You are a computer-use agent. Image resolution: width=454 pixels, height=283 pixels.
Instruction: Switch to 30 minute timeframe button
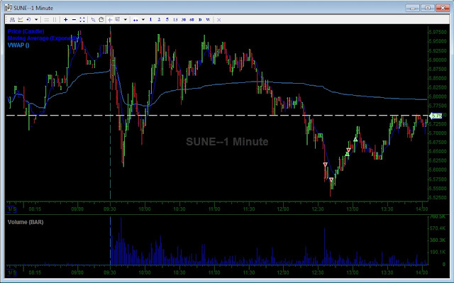tap(184, 20)
